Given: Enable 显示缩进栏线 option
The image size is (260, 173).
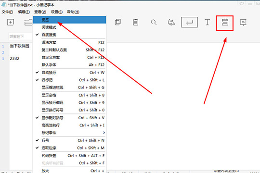Looking at the screenshot, I should click(x=69, y=87).
